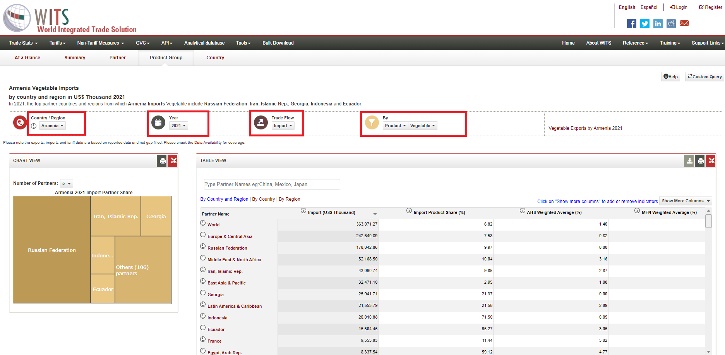Open the Trade Stats menu
This screenshot has width=725, height=355.
(x=23, y=43)
